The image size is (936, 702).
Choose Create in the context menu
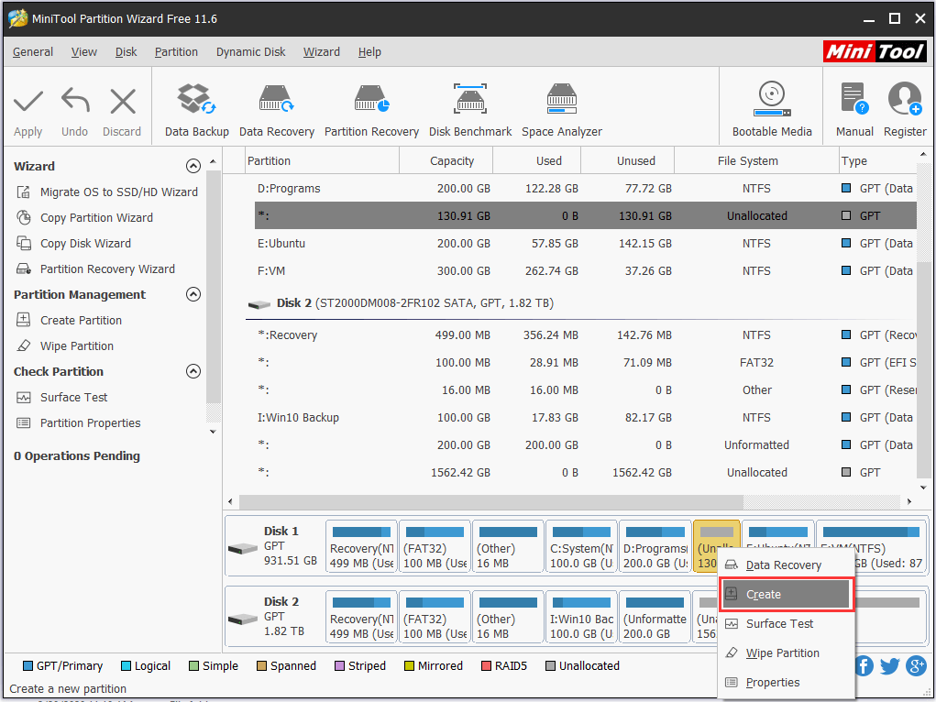tap(787, 595)
